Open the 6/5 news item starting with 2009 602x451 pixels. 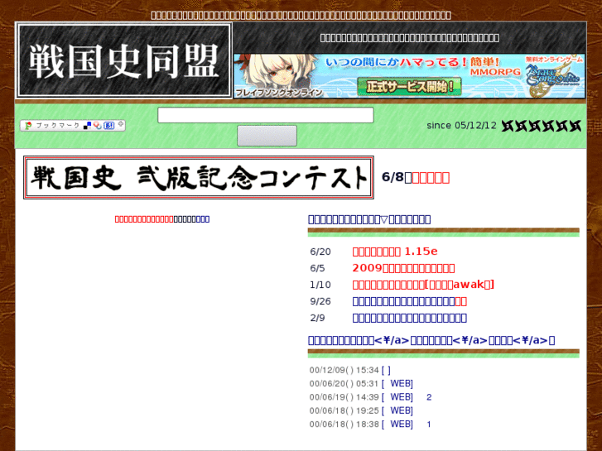click(x=403, y=268)
